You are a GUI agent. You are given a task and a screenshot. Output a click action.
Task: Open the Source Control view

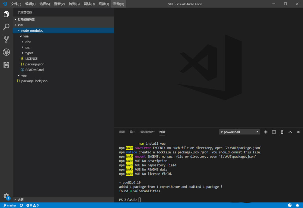[x=6, y=39]
